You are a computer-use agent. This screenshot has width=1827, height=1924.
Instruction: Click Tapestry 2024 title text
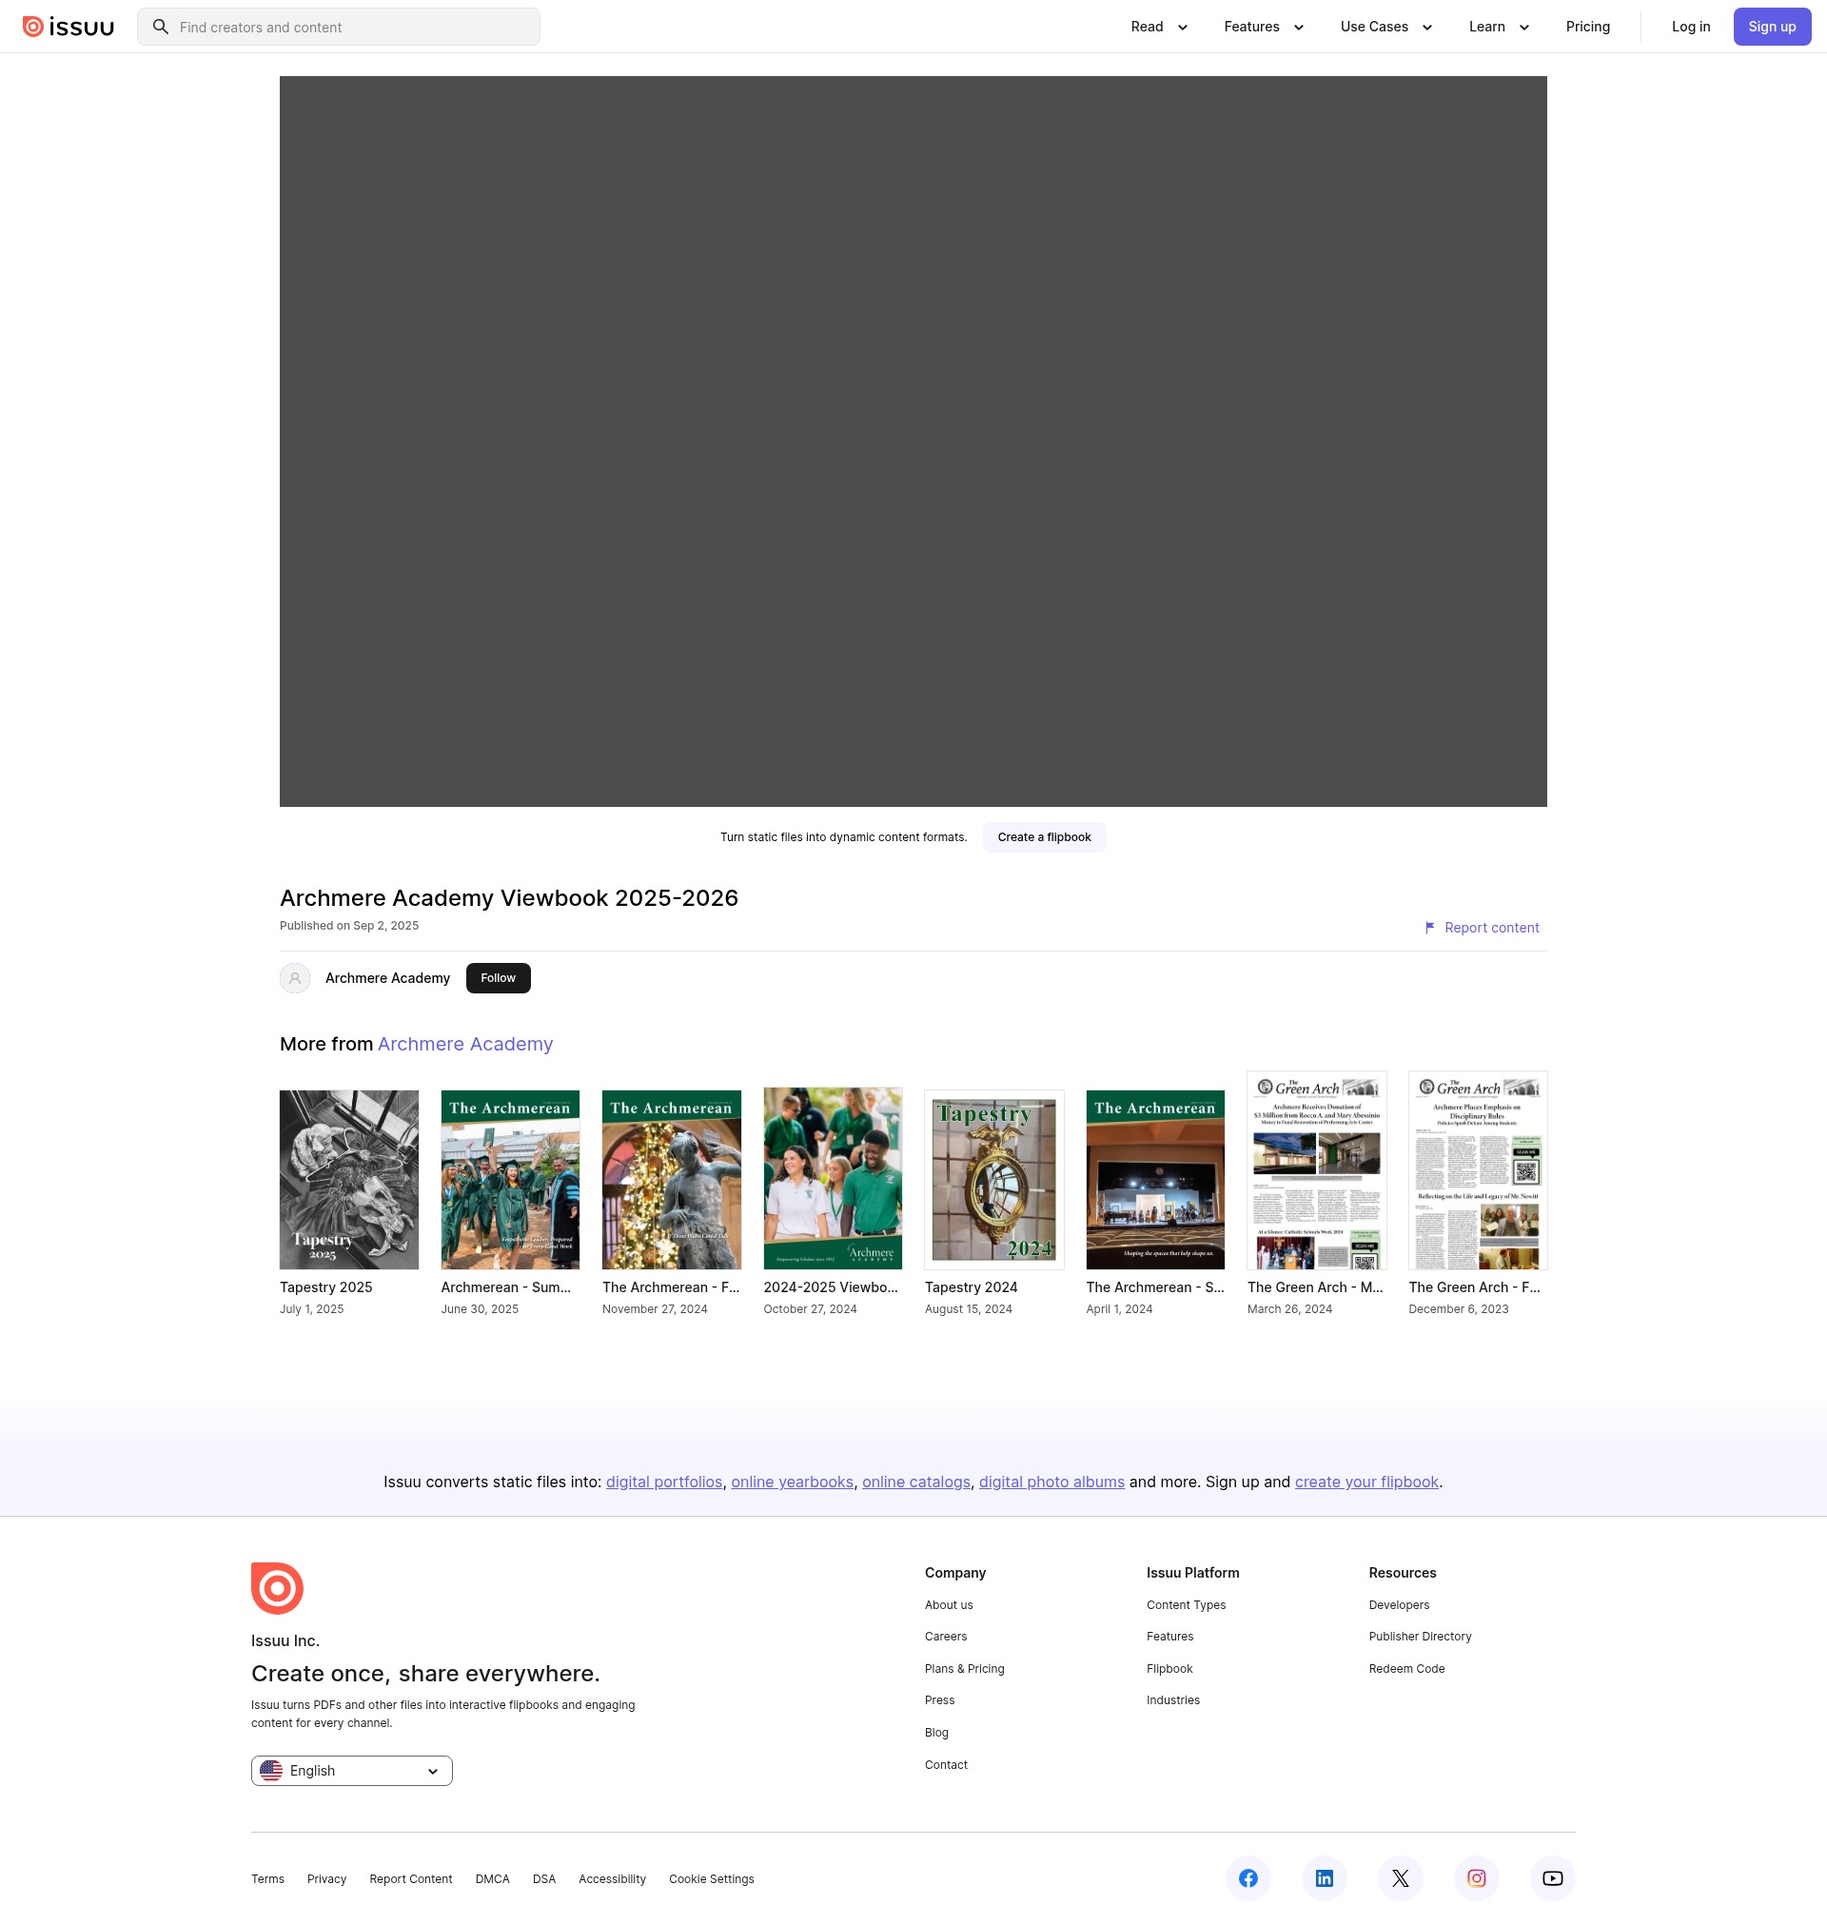coord(971,1287)
